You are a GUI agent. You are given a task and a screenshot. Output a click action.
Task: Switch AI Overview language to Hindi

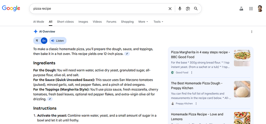coord(37,41)
